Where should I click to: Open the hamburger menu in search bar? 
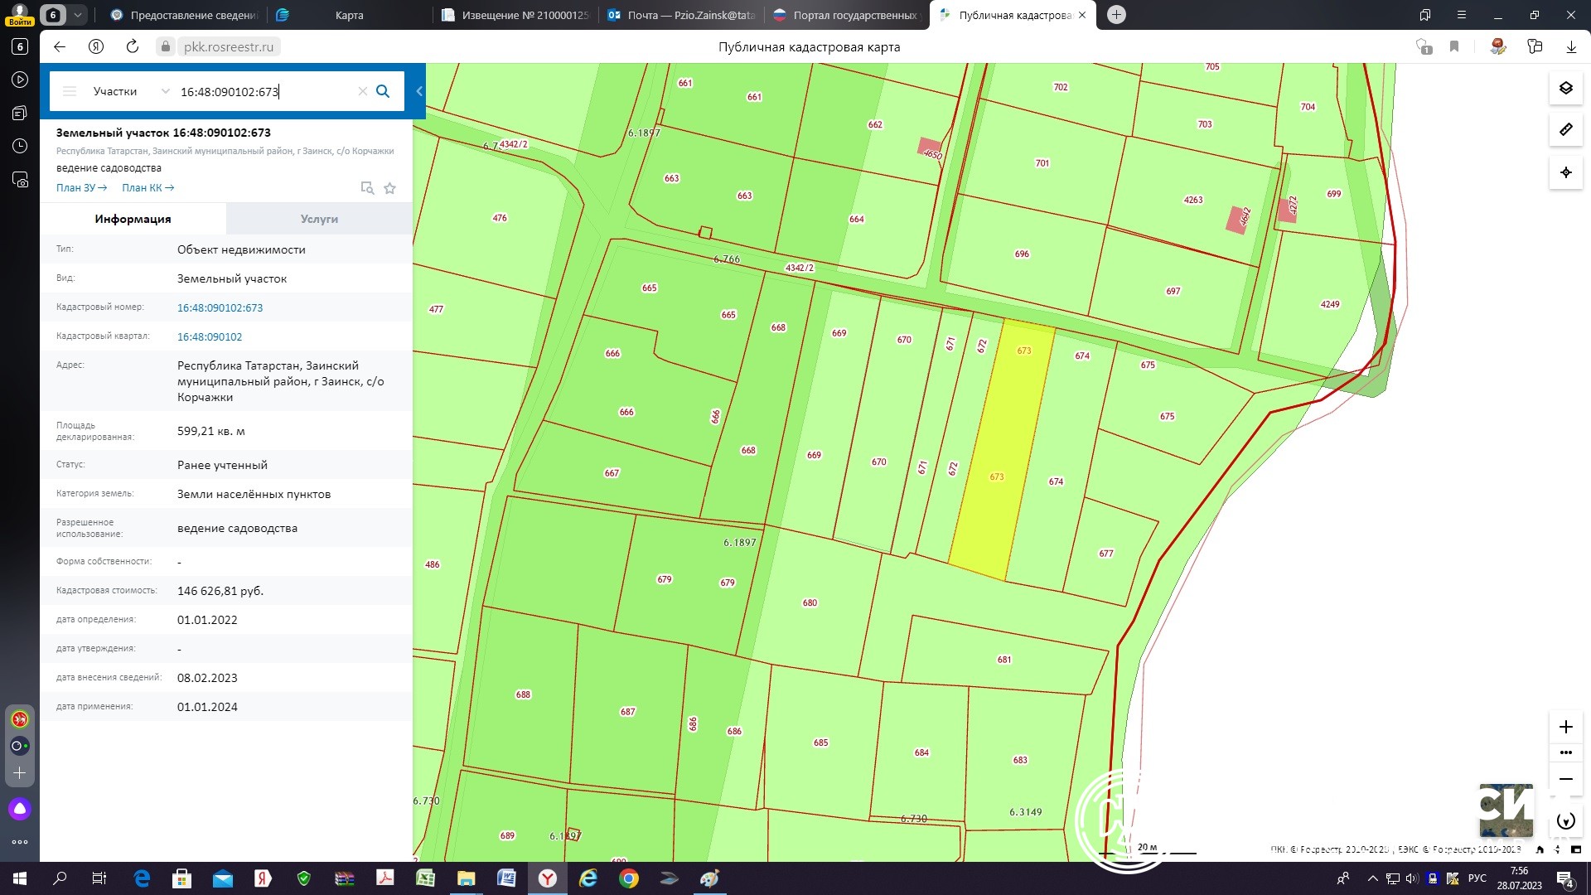(x=70, y=91)
